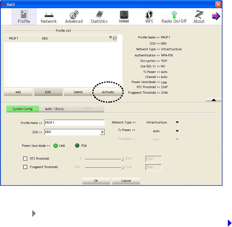Click the Profile Name input field
232x227 pixels.
(x=75, y=123)
